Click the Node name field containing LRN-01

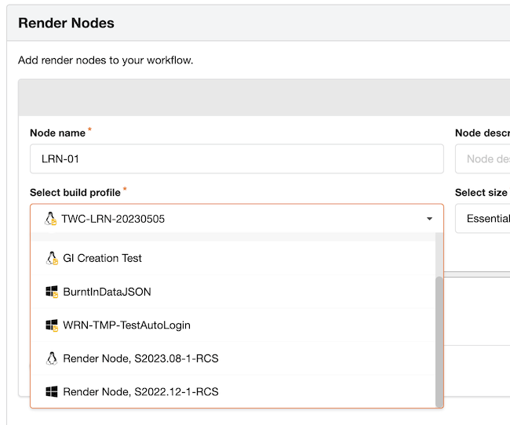pos(237,159)
